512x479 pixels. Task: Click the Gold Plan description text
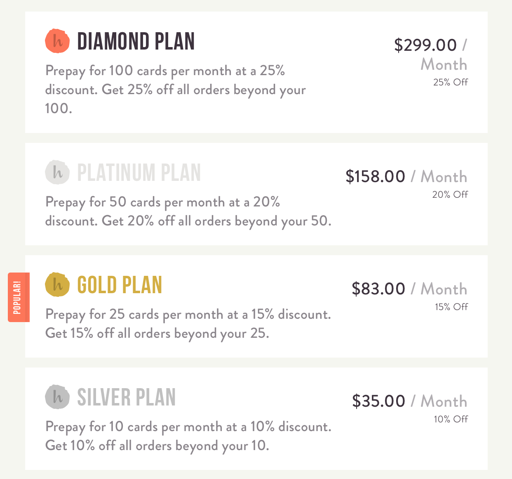(188, 323)
